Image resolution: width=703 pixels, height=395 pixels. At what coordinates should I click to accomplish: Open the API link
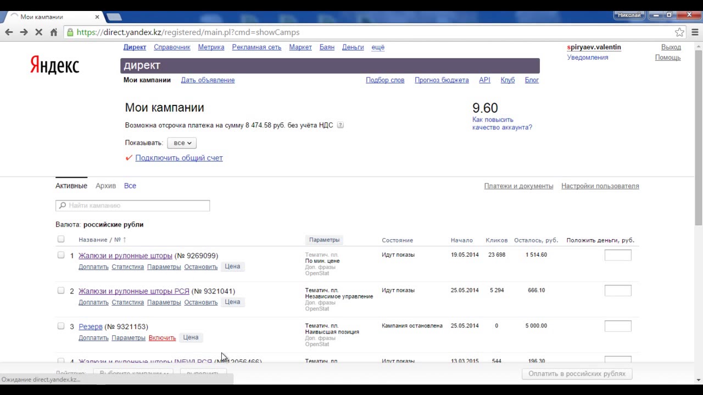coord(484,80)
